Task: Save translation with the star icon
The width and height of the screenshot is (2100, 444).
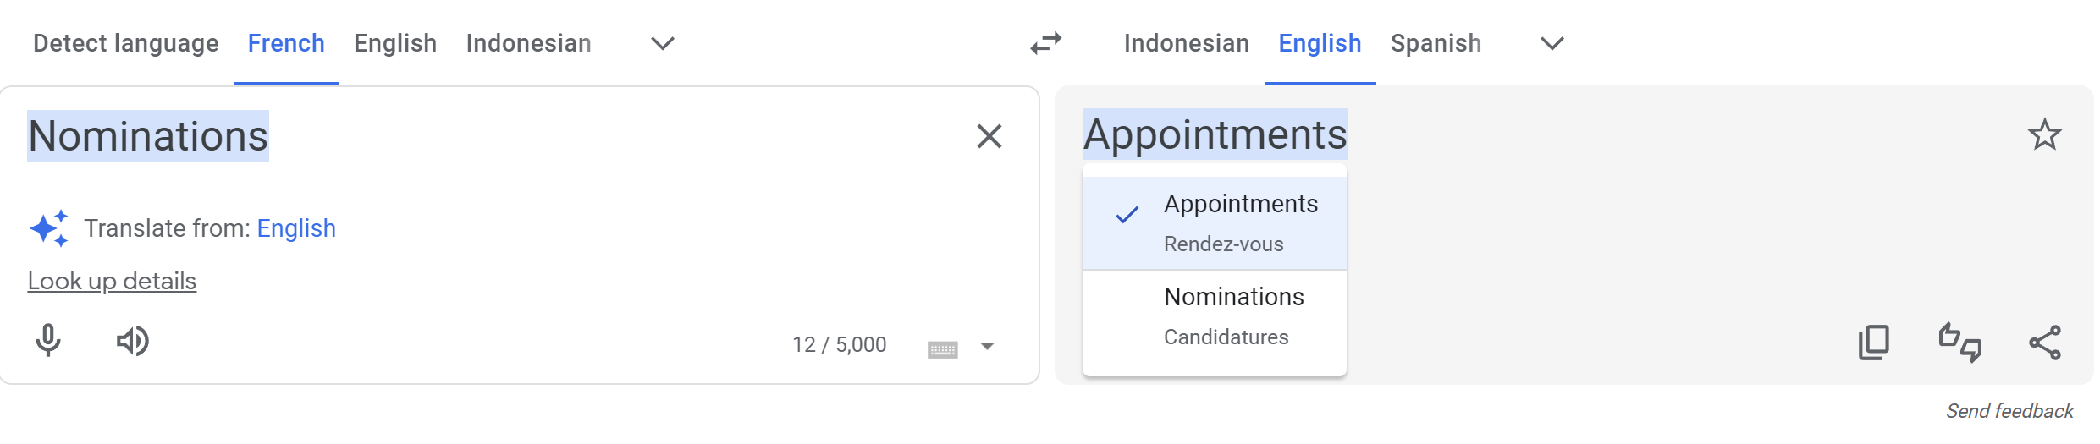Action: pyautogui.click(x=2044, y=134)
